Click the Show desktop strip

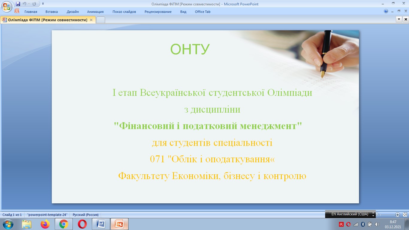[x=407, y=224]
